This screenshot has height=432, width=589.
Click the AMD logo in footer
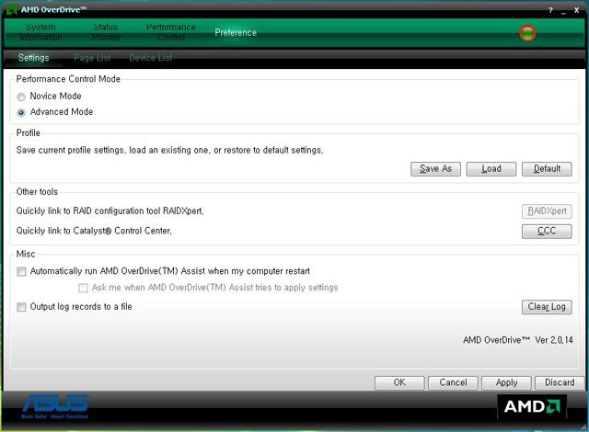(x=532, y=406)
